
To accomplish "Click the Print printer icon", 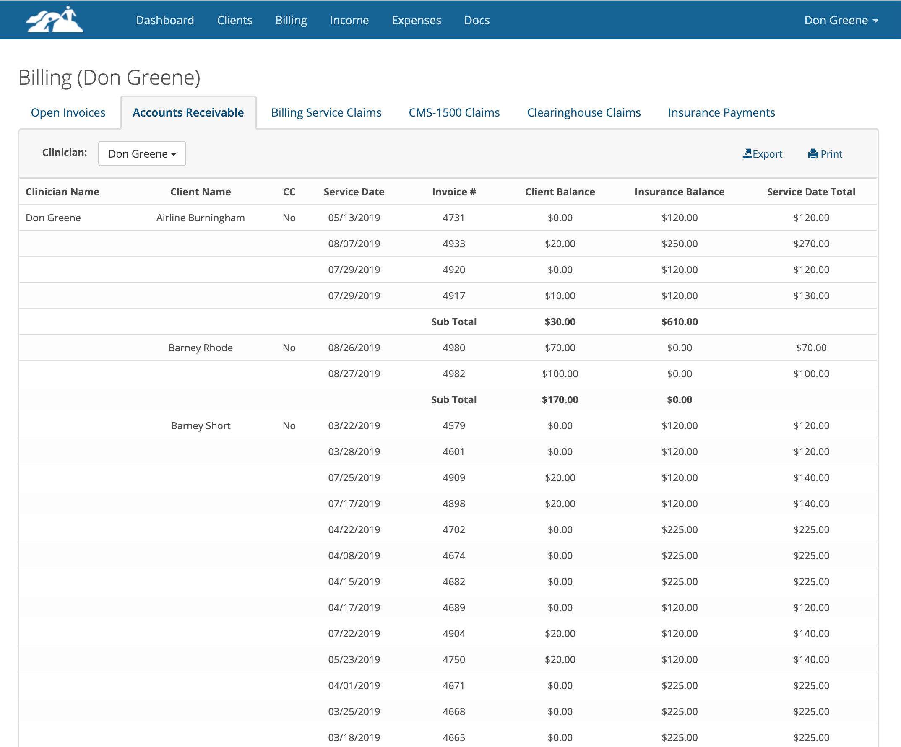I will tap(812, 153).
